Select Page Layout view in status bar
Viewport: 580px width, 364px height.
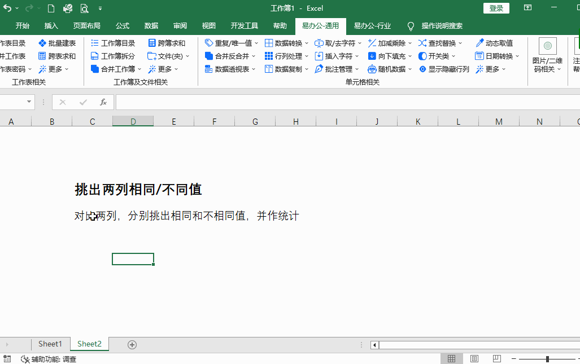(x=474, y=358)
